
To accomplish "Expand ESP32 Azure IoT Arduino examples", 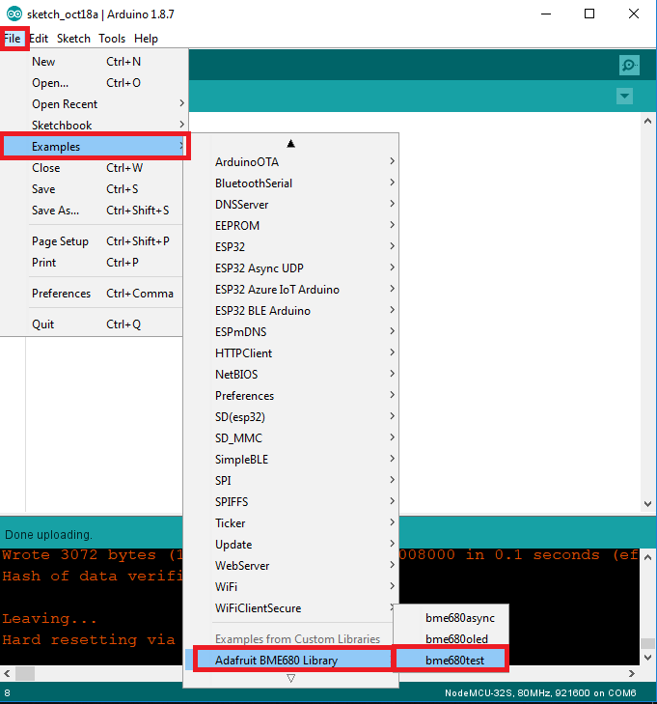I will 291,290.
